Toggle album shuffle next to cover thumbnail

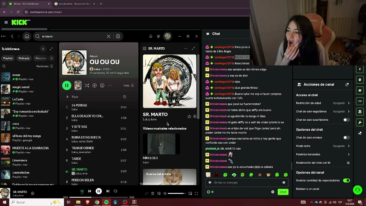(87, 86)
